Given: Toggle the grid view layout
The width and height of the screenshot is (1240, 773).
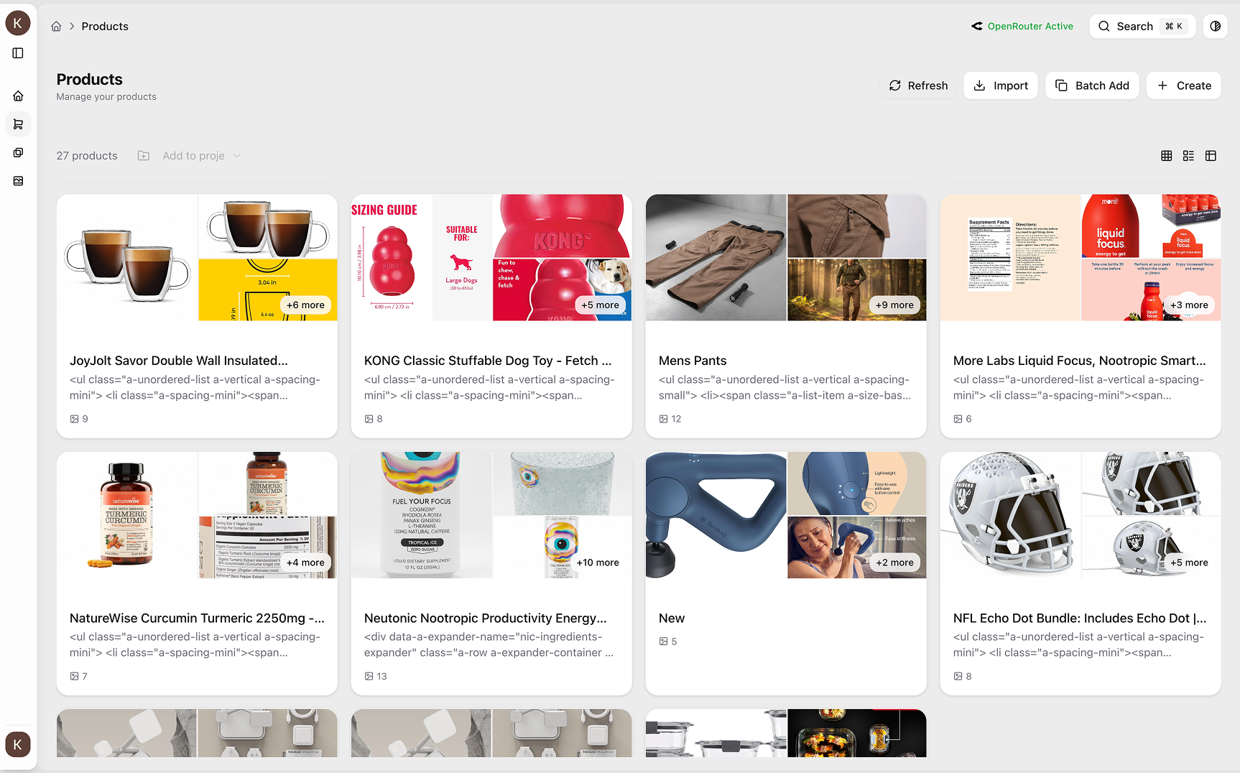Looking at the screenshot, I should (x=1166, y=155).
